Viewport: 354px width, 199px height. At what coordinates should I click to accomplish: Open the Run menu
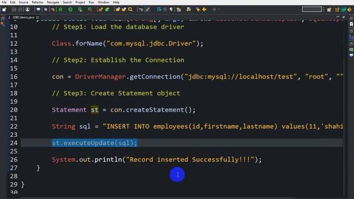pos(91,2)
